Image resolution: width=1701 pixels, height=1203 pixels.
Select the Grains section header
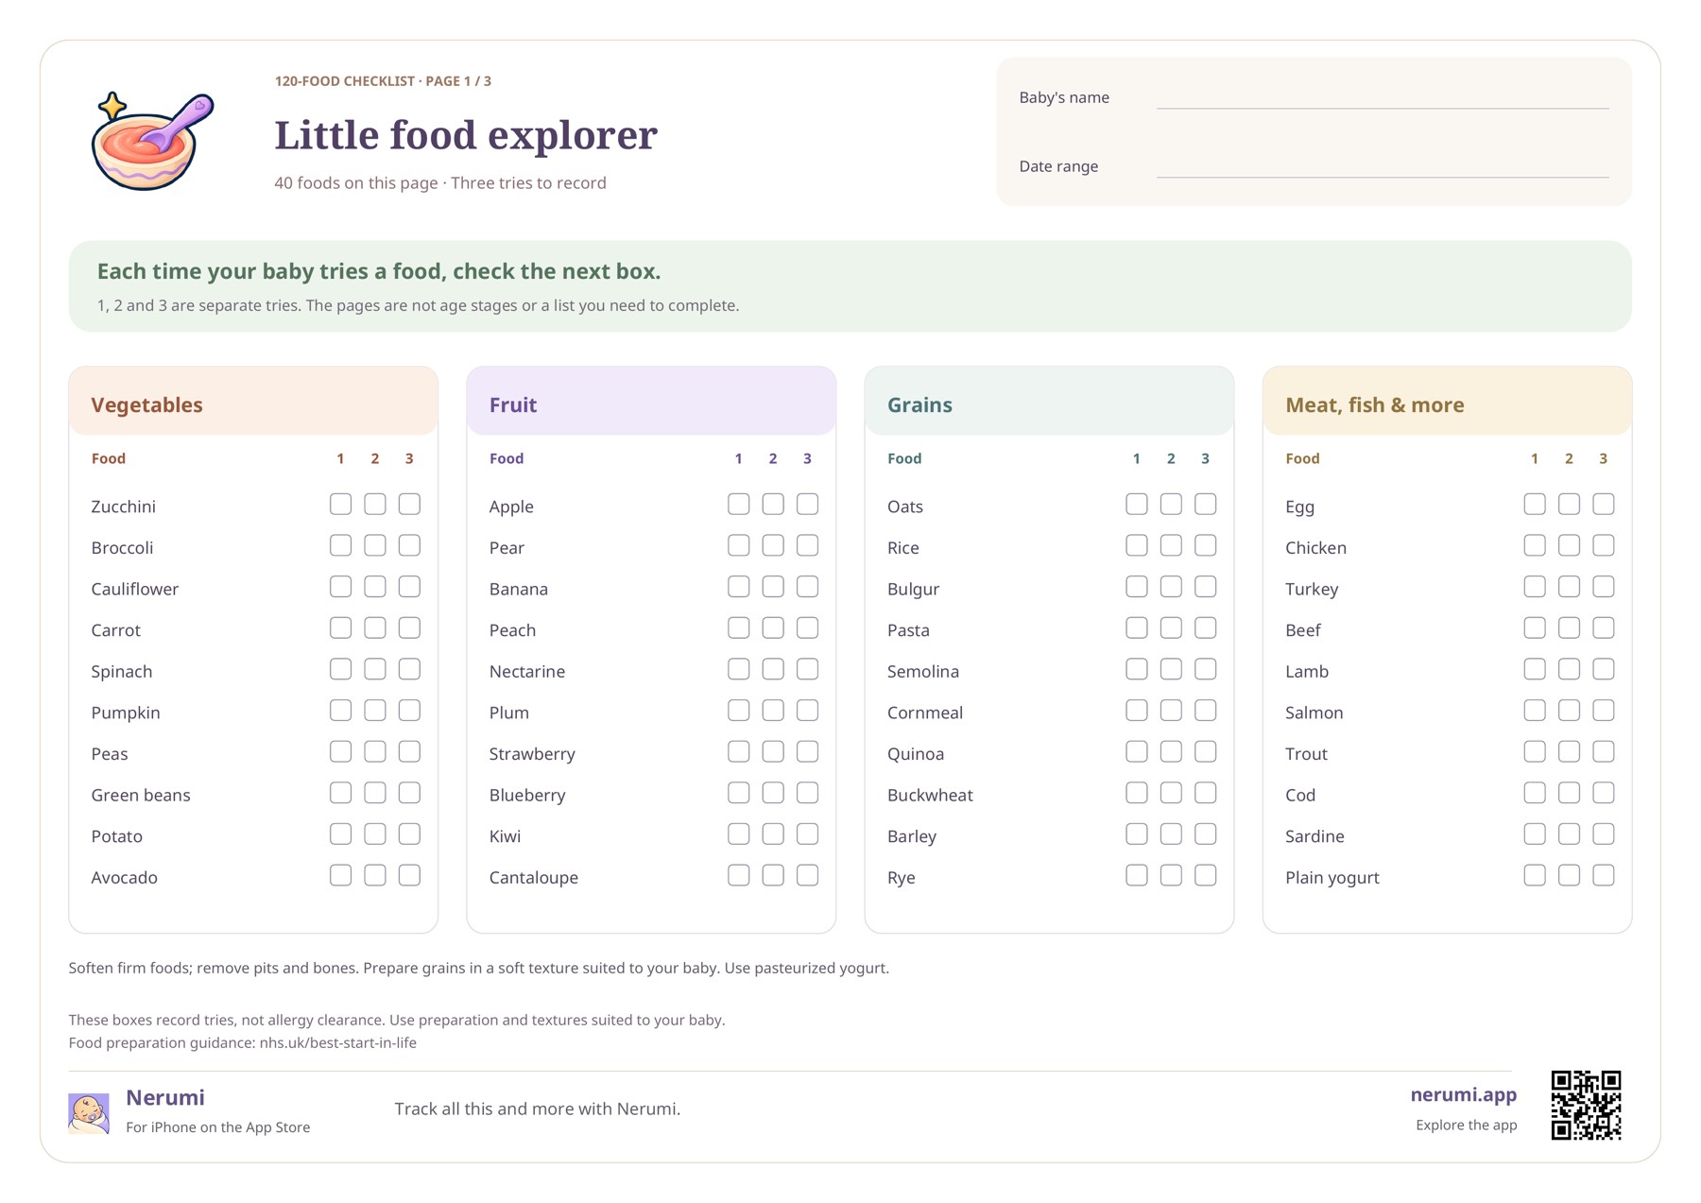1049,402
